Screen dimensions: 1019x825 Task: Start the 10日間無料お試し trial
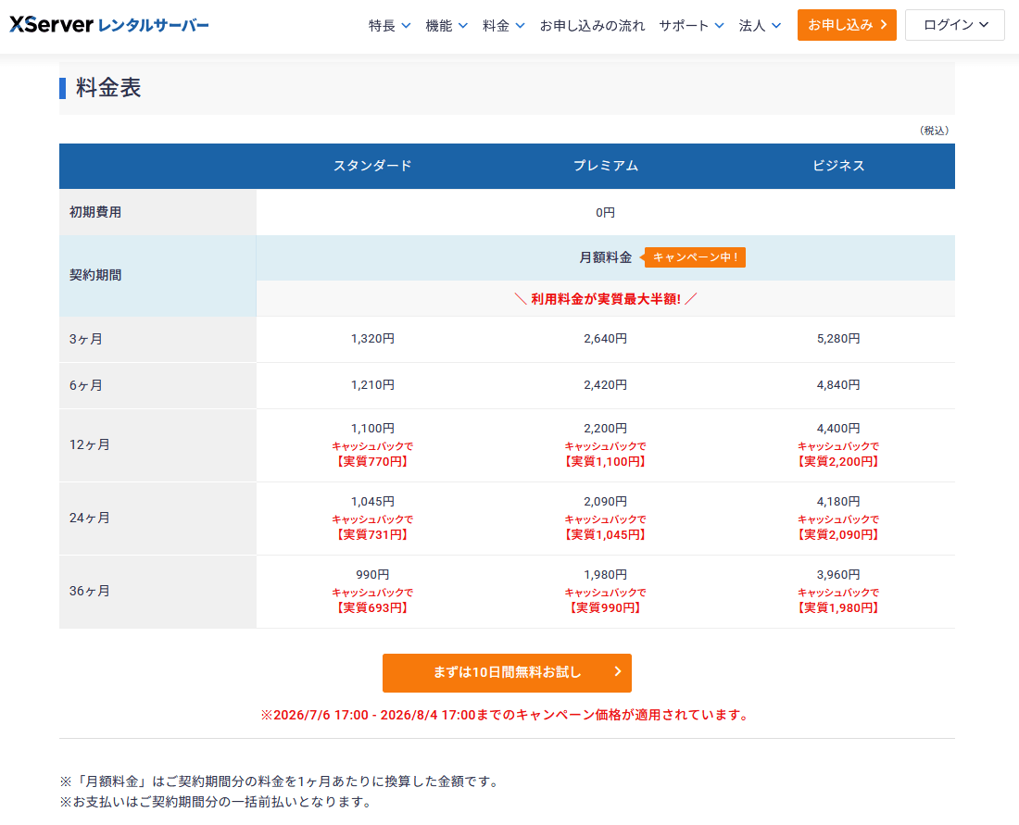(x=507, y=672)
